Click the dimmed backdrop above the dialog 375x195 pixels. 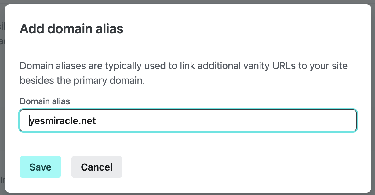point(188,2)
